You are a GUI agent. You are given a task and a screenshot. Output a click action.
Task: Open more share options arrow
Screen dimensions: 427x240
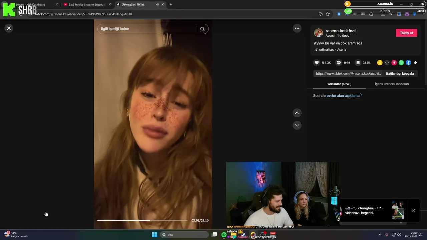(415, 63)
